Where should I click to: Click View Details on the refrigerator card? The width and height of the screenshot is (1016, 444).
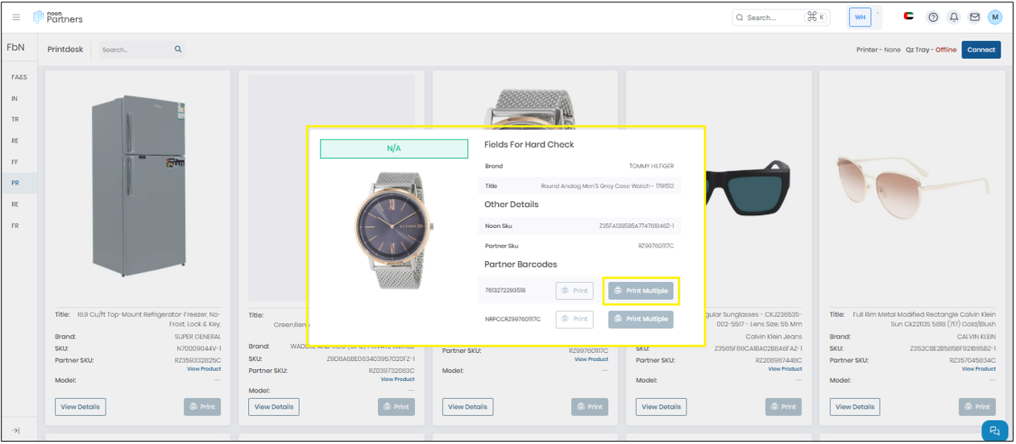tap(80, 407)
